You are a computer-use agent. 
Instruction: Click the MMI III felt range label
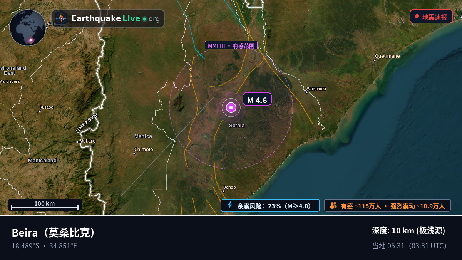[231, 45]
